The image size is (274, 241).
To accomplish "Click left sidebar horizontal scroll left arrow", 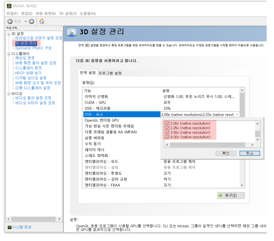I will (8, 219).
